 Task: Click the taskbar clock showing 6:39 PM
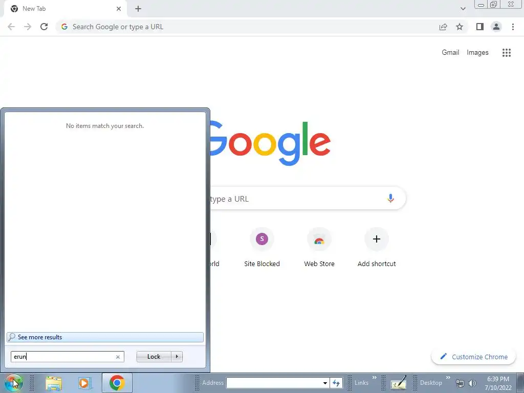(x=498, y=383)
